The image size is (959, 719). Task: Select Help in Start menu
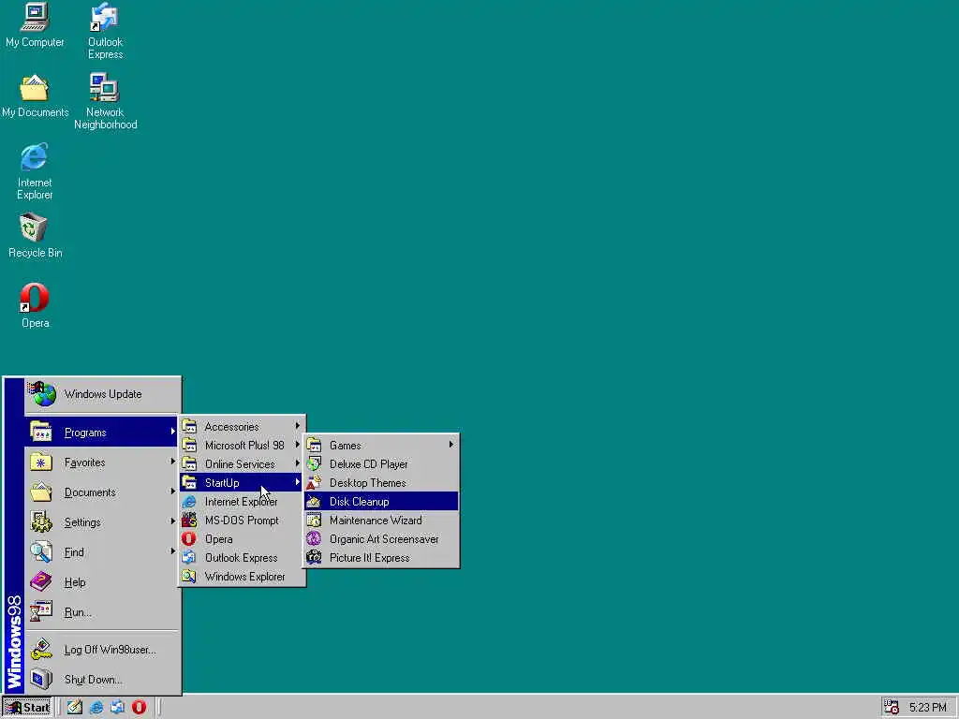click(x=103, y=582)
